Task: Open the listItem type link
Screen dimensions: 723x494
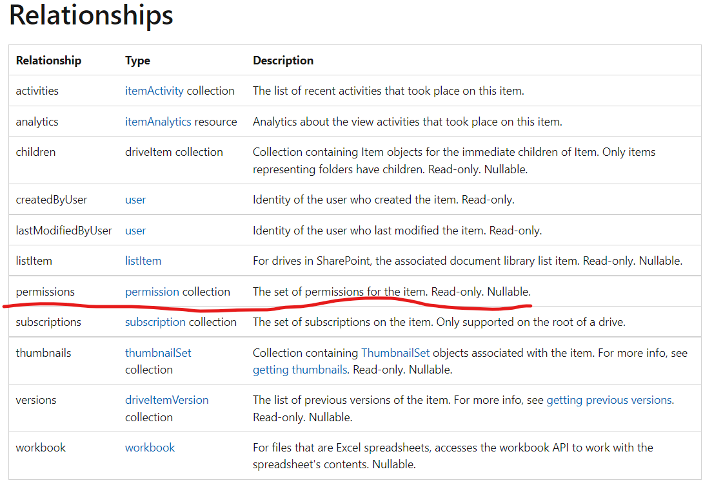Action: 143,260
